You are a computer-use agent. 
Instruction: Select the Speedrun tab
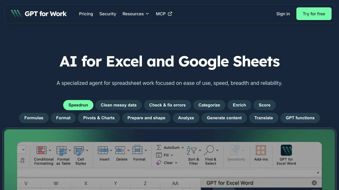point(78,105)
